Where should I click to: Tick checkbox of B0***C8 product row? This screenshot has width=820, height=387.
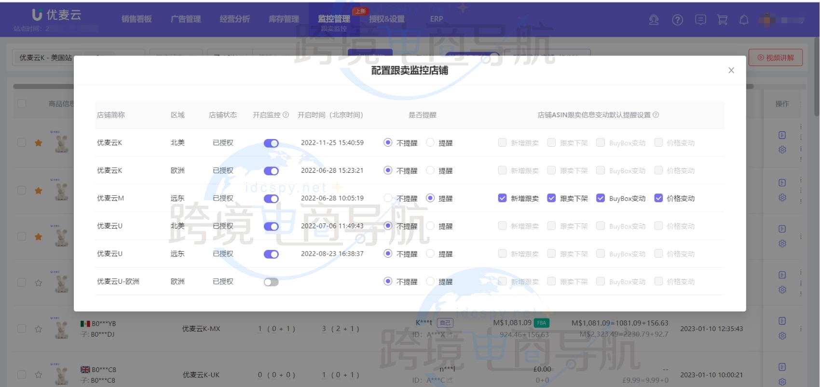(22, 374)
